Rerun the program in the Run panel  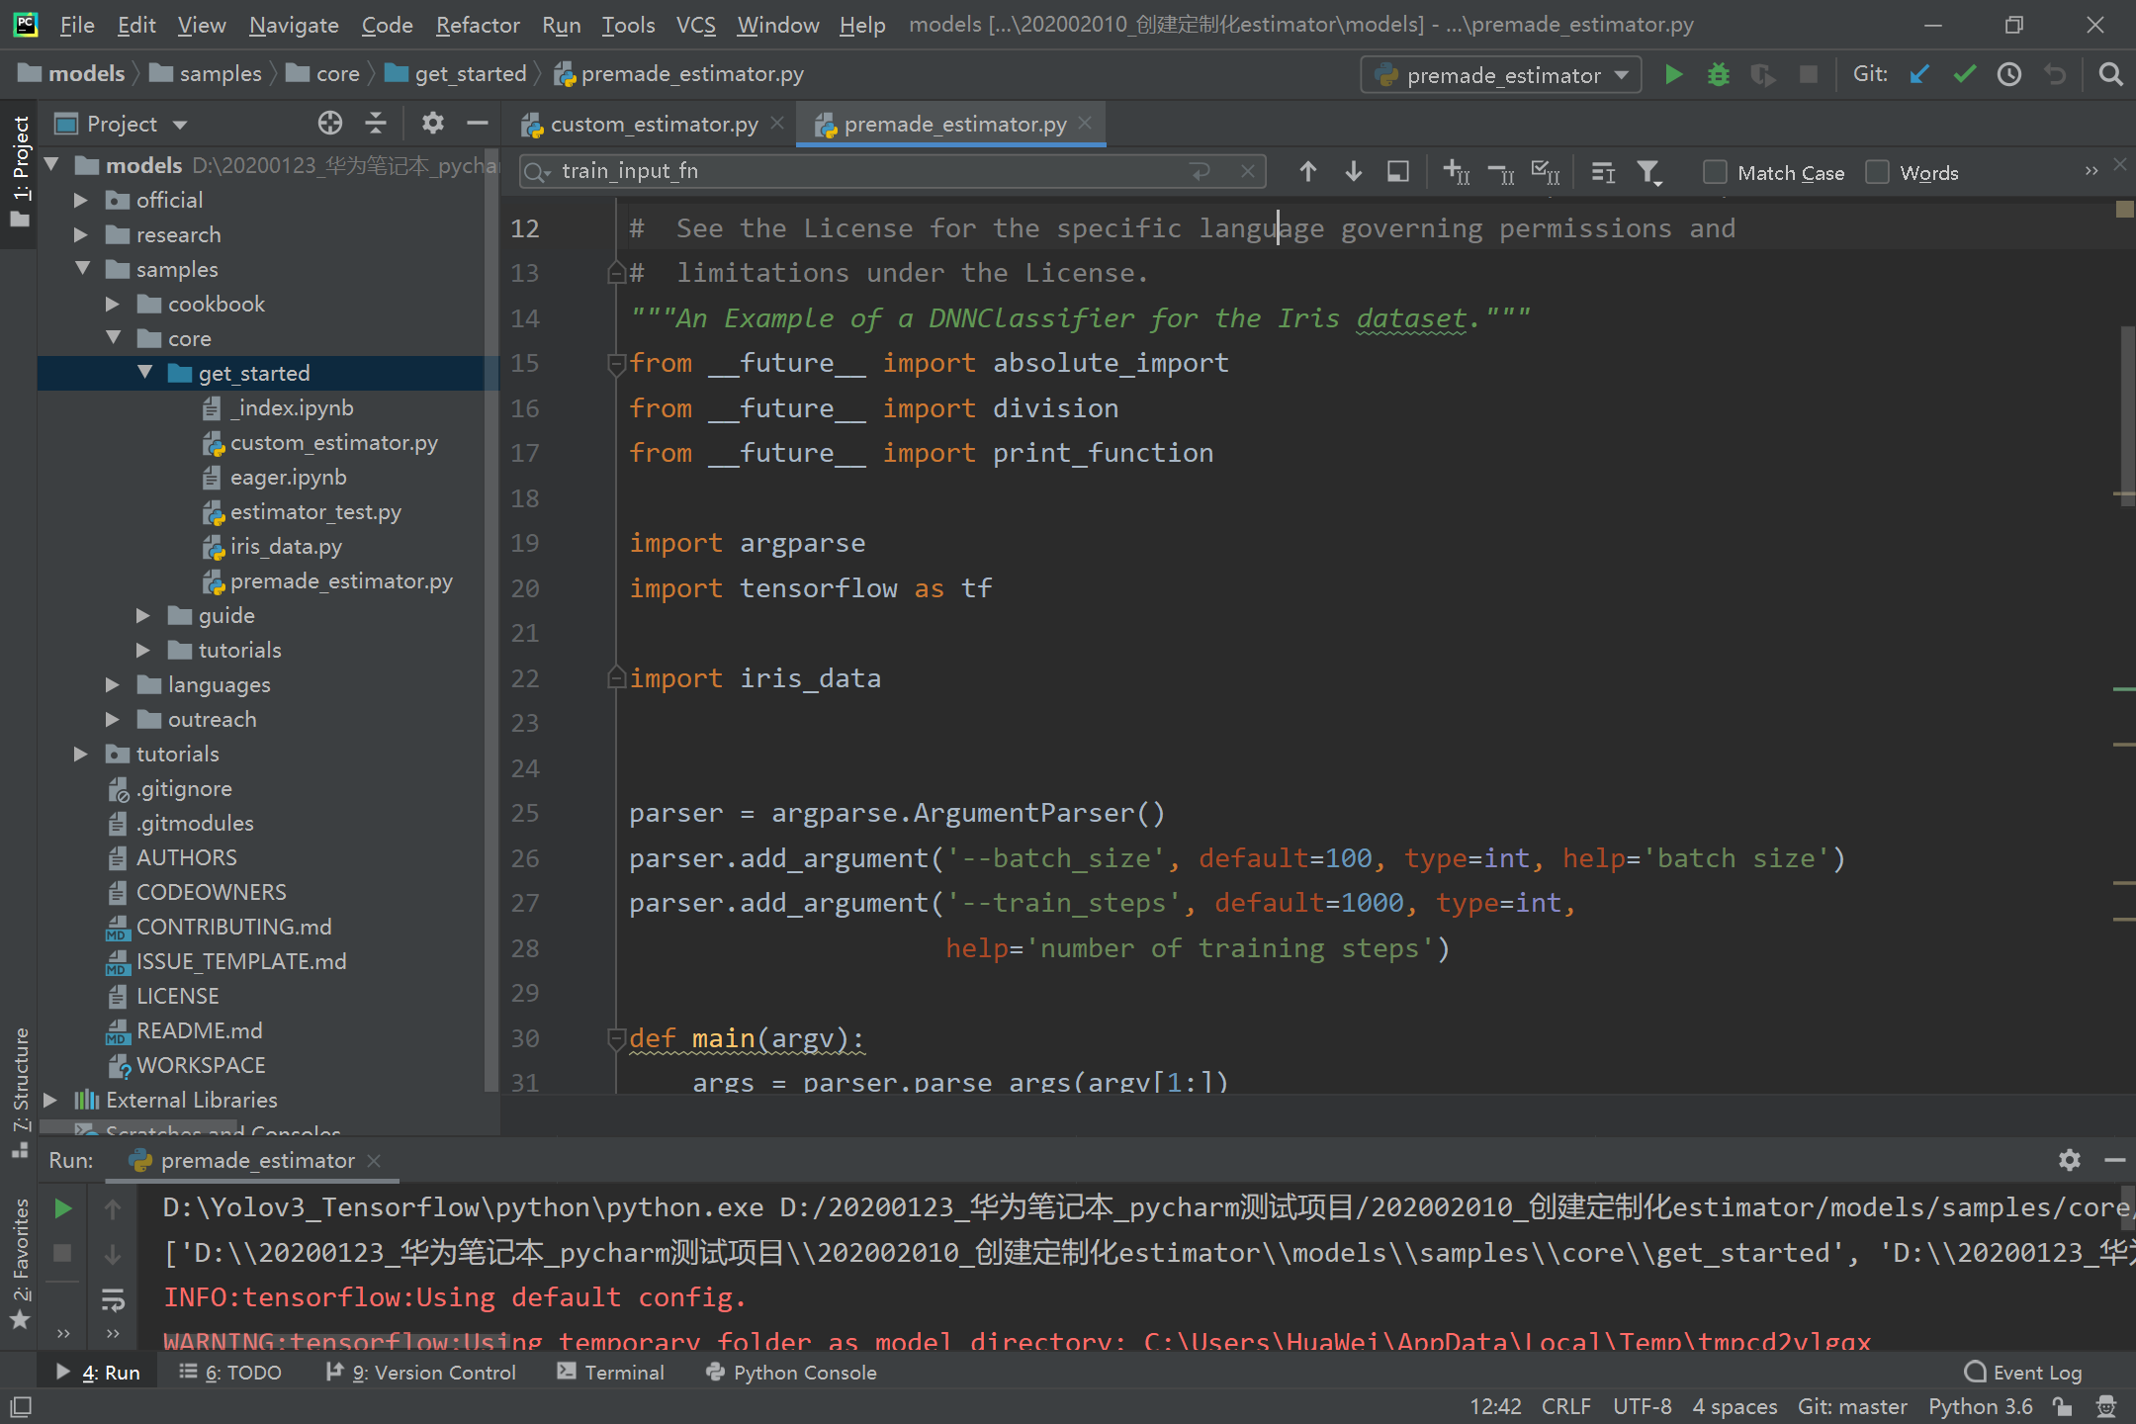pyautogui.click(x=62, y=1207)
